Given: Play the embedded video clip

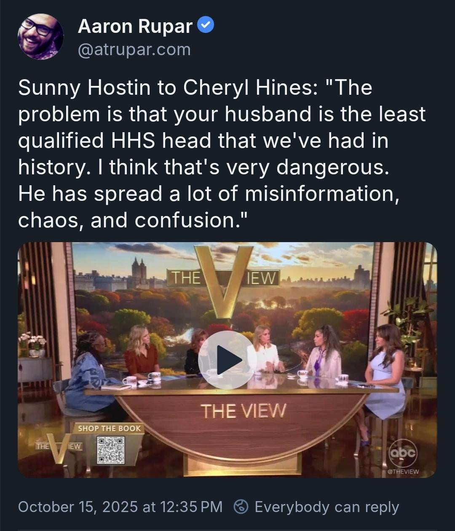Looking at the screenshot, I should [227, 359].
